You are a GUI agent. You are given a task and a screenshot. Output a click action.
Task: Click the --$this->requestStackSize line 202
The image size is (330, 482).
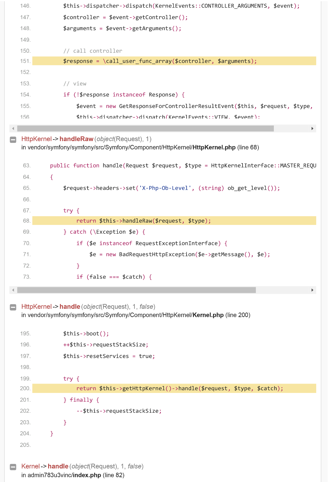(119, 411)
